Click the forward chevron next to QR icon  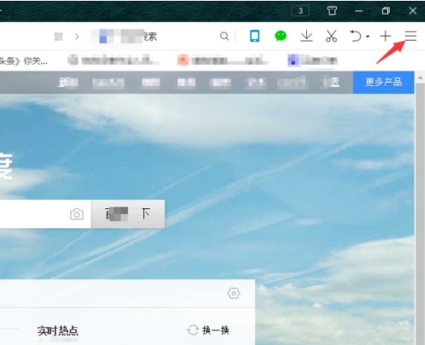pyautogui.click(x=77, y=37)
